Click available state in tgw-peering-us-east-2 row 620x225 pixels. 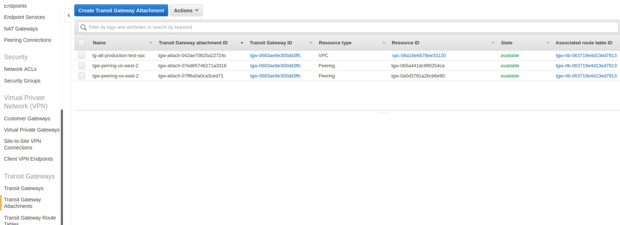510,76
